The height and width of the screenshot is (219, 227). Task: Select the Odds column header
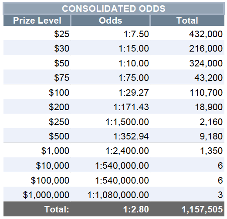pos(110,21)
